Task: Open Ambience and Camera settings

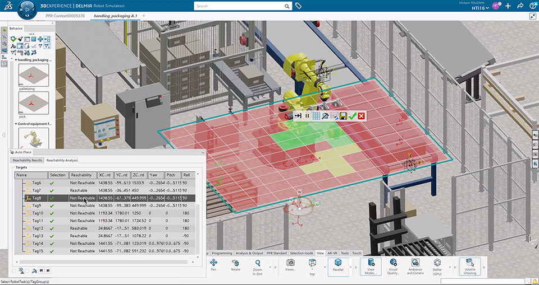Action: click(415, 267)
